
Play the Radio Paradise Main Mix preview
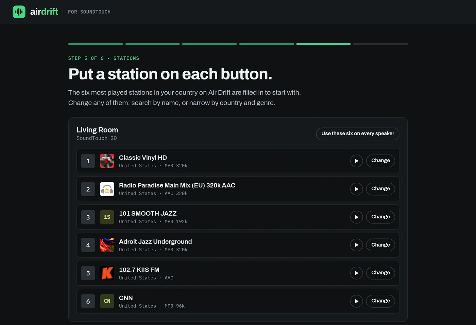point(356,189)
